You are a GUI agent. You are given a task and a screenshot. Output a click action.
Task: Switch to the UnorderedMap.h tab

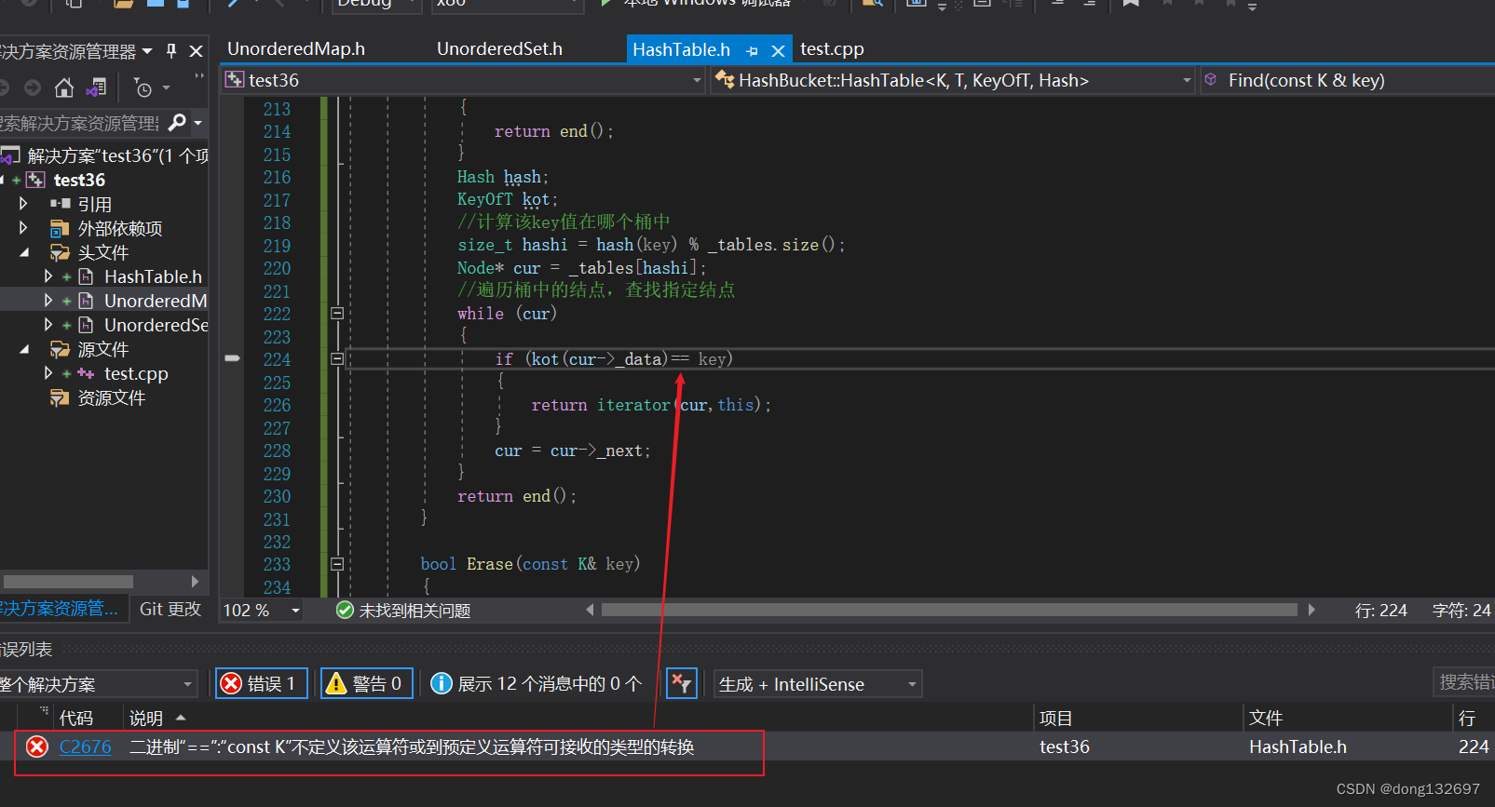tap(296, 49)
